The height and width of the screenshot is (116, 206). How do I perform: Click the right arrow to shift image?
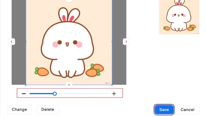tap(126, 42)
